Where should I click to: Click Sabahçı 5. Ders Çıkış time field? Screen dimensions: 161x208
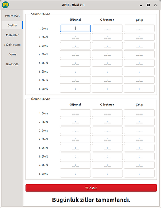(139, 63)
